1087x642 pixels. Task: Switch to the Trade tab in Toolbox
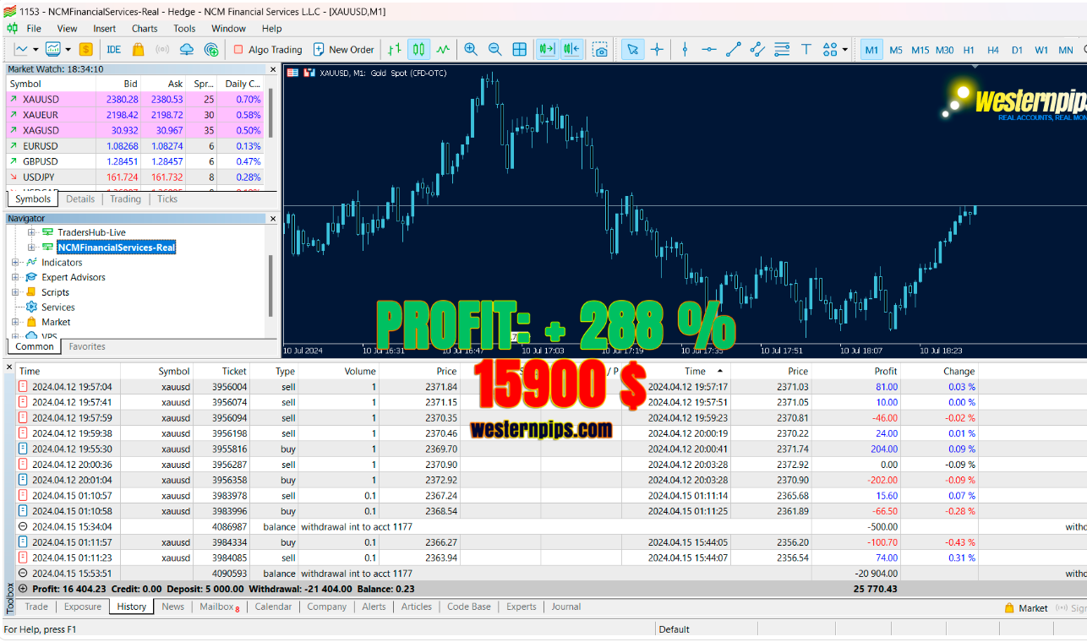pyautogui.click(x=36, y=607)
